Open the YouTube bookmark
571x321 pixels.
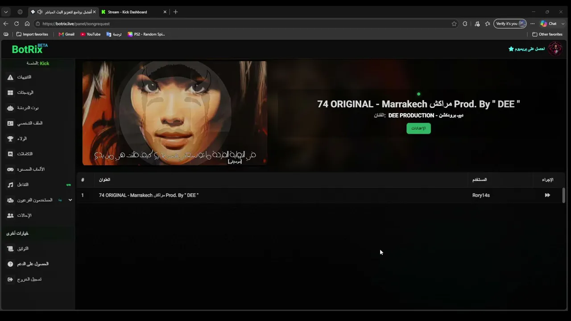91,34
